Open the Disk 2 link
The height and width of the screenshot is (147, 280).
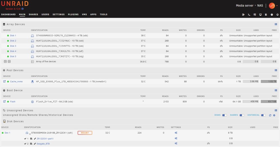13,41
